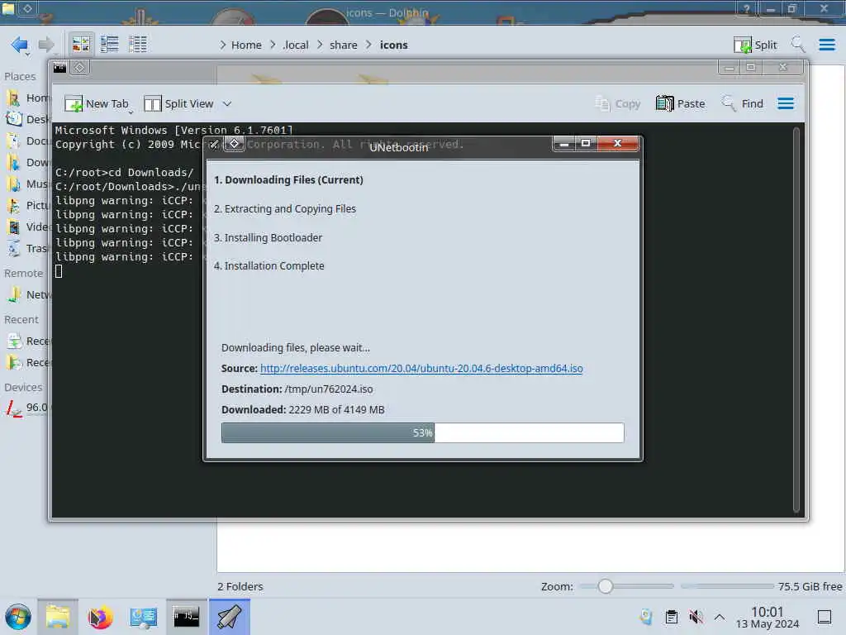Open file manager from taskbar folder icon
Viewport: 846px width, 635px height.
pyautogui.click(x=58, y=617)
